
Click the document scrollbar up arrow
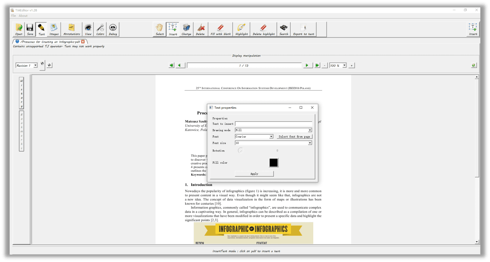click(x=477, y=77)
